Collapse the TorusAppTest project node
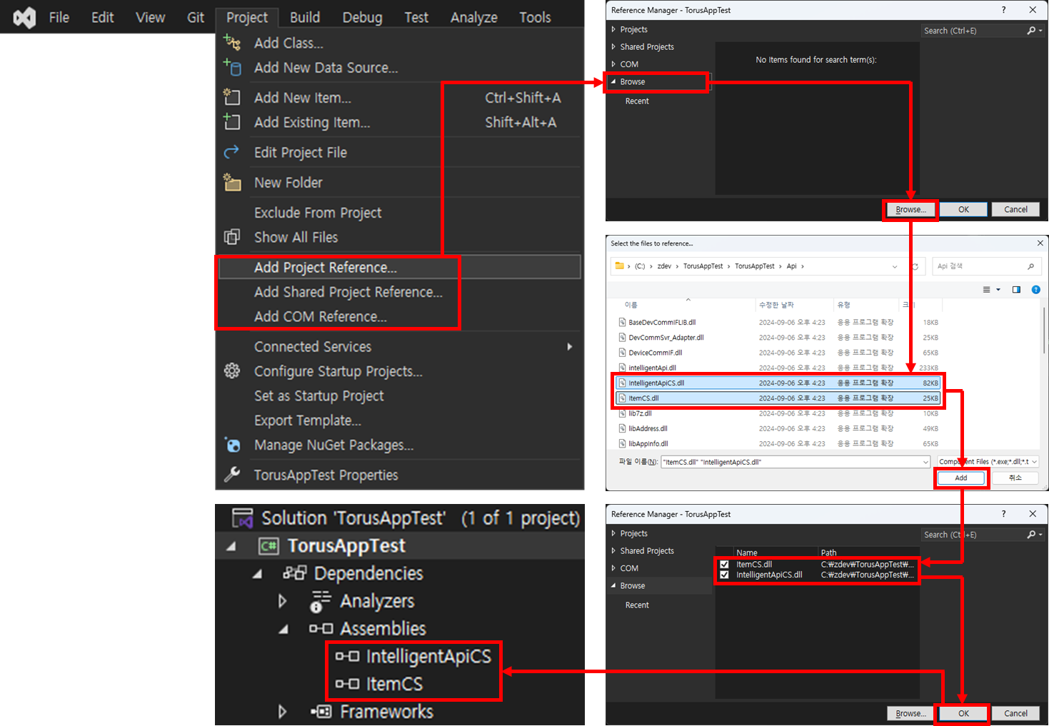The width and height of the screenshot is (1049, 726). tap(231, 546)
